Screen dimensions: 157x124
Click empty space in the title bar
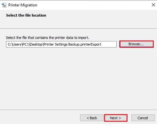94,5
